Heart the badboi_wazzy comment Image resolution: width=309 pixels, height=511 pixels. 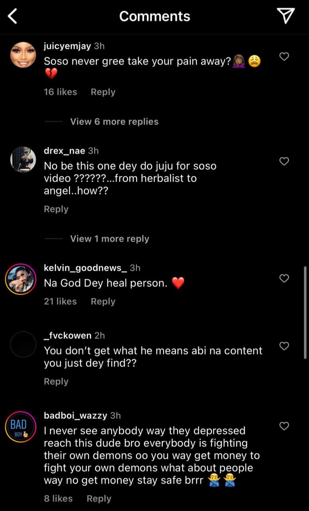point(284,426)
